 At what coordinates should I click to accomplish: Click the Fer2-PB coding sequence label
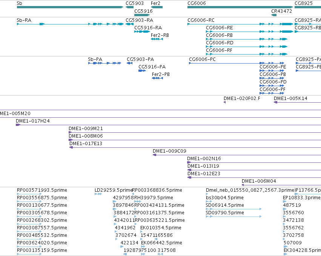coord(161,74)
